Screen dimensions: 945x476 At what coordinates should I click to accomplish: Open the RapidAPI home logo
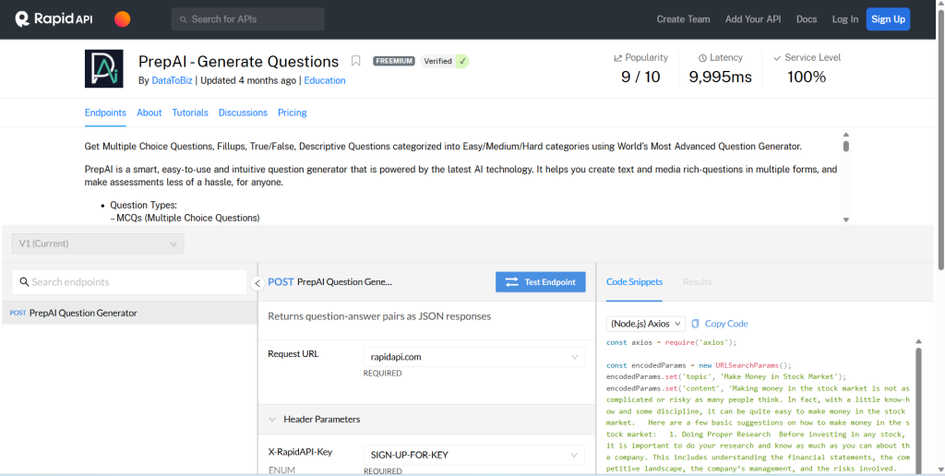(54, 19)
